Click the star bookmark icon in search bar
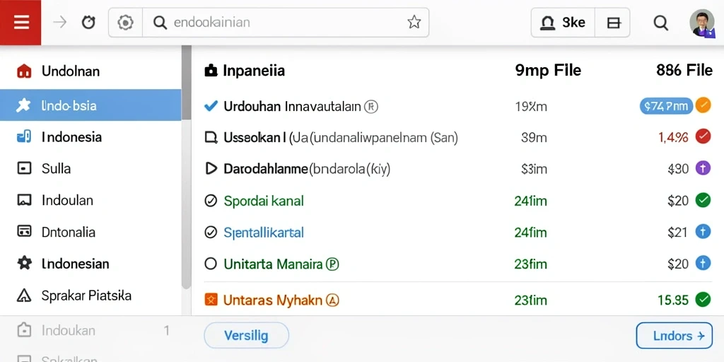The image size is (724, 362). coord(414,22)
